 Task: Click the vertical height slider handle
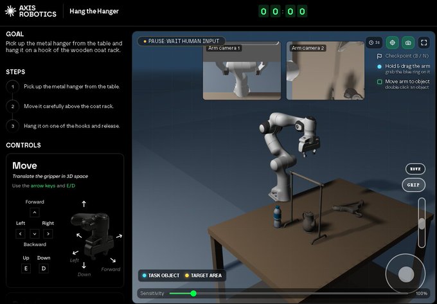pos(422,224)
